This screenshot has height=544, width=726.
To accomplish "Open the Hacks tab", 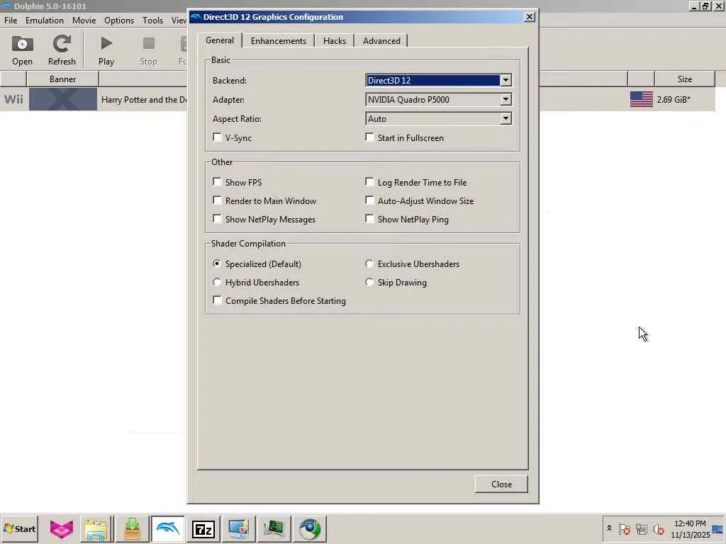I will click(x=335, y=40).
